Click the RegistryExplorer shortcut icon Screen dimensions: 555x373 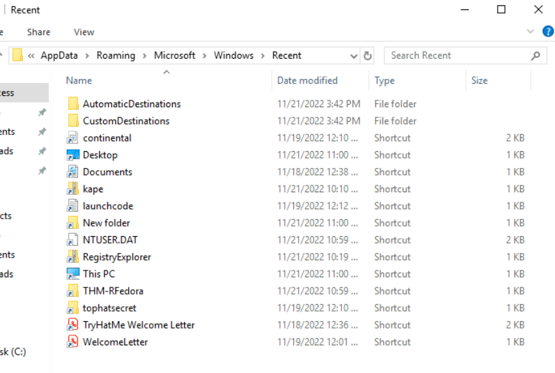coord(73,257)
